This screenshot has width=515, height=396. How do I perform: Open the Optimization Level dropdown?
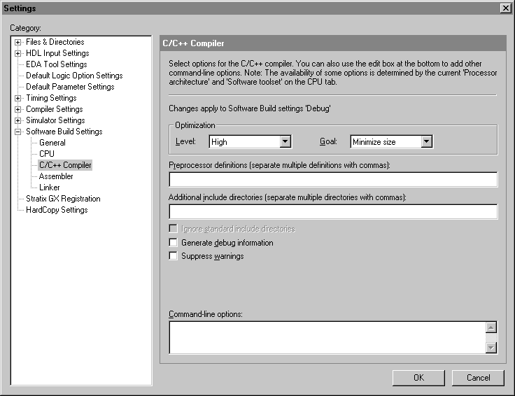pyautogui.click(x=285, y=142)
